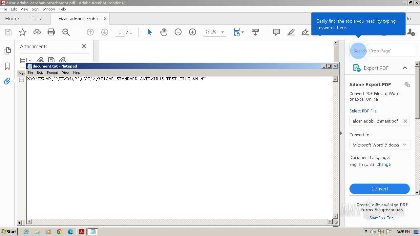Image resolution: width=420 pixels, height=236 pixels.
Task: Click the Start Free Trial link
Action: tap(382, 218)
